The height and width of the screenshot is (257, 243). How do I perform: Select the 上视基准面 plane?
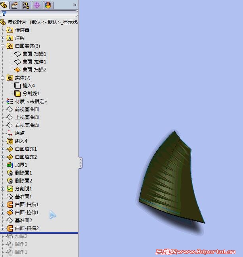pos(23,117)
